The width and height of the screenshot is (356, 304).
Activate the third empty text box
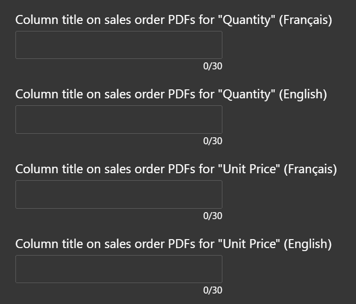coord(119,195)
